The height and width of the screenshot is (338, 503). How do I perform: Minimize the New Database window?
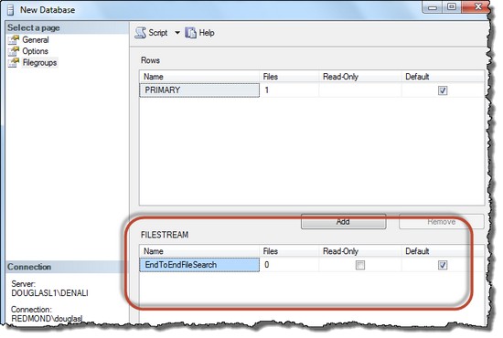click(x=432, y=7)
